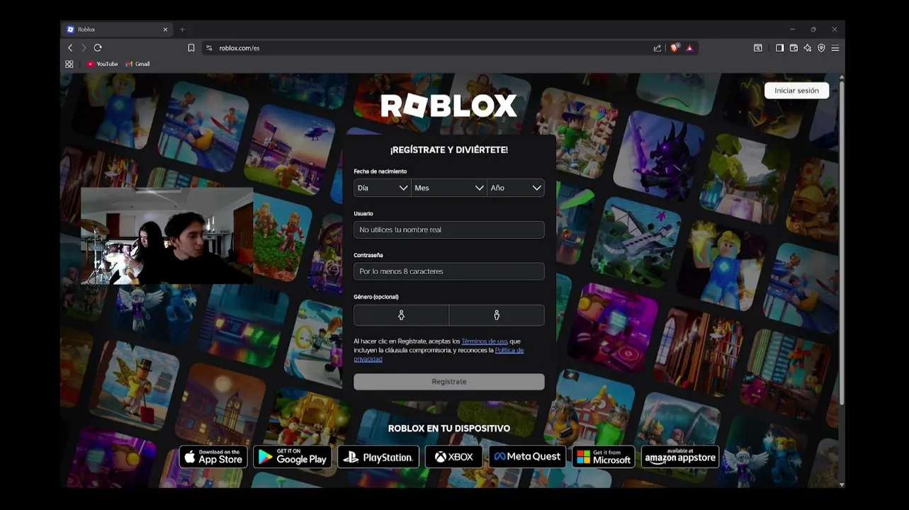Click Iniciar sesión button
909x510 pixels.
point(796,91)
